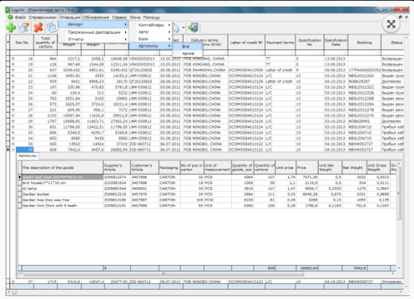Expand details of row number 20
The height and width of the screenshot is (299, 414).
[13, 70]
